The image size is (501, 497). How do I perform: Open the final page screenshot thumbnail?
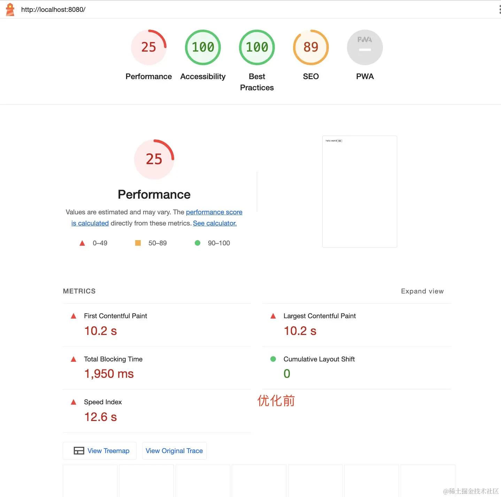360,192
